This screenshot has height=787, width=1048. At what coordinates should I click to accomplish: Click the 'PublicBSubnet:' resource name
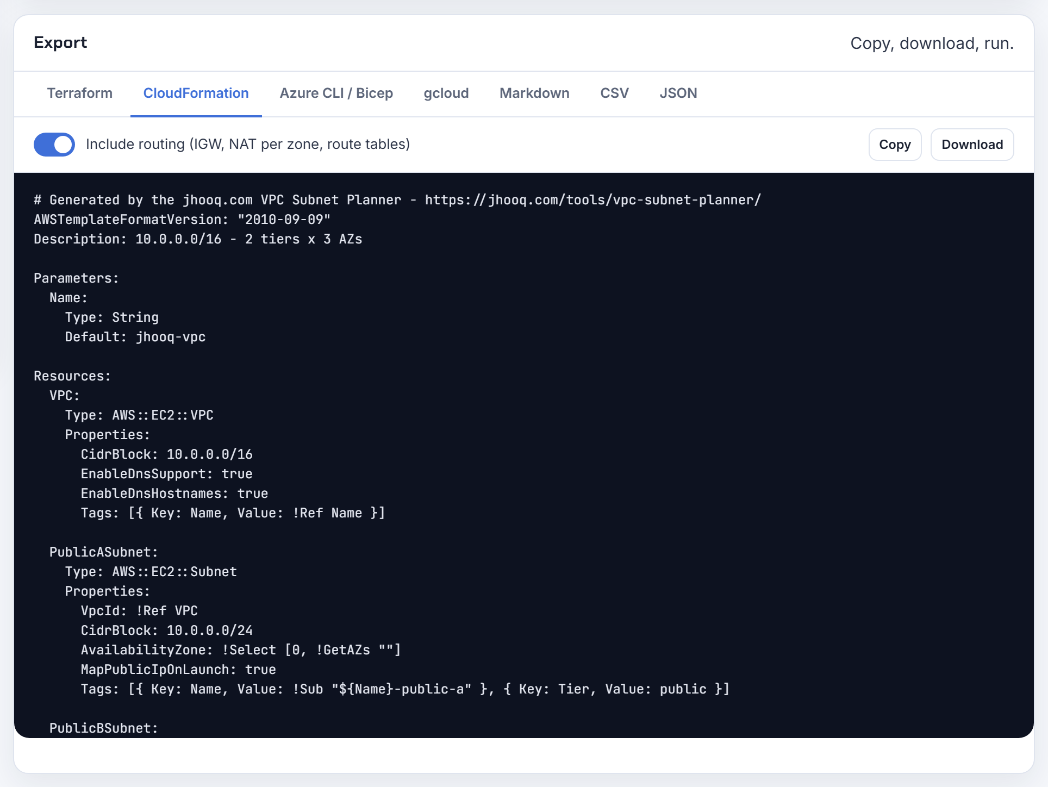coord(104,728)
